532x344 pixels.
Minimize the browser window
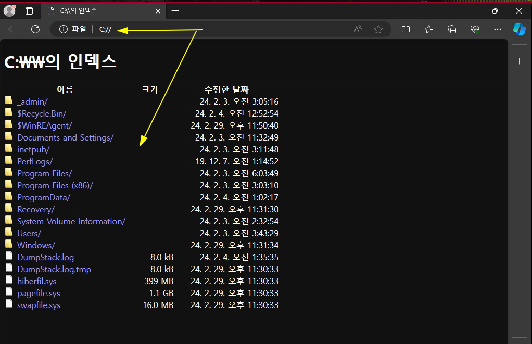(471, 11)
